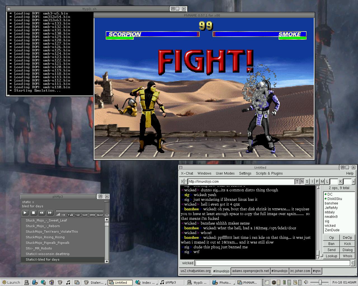Screen dimensions: 358x286
Task: Click the music note shelf icon
Action: tap(68, 282)
